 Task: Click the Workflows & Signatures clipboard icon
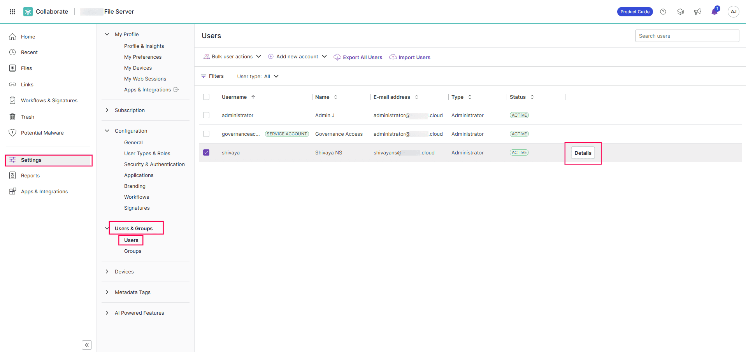(12, 100)
